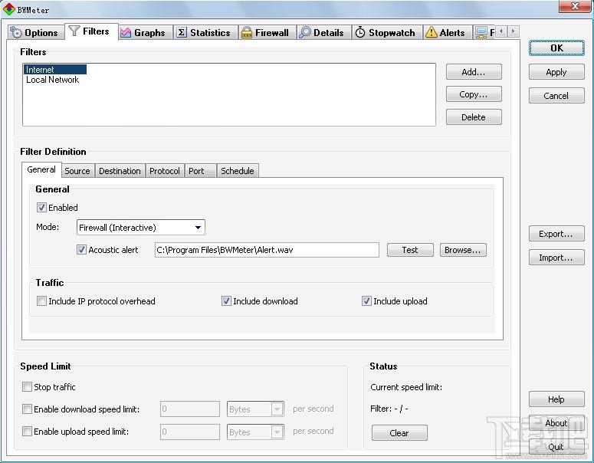
Task: Toggle Include download checkbox
Action: (226, 300)
